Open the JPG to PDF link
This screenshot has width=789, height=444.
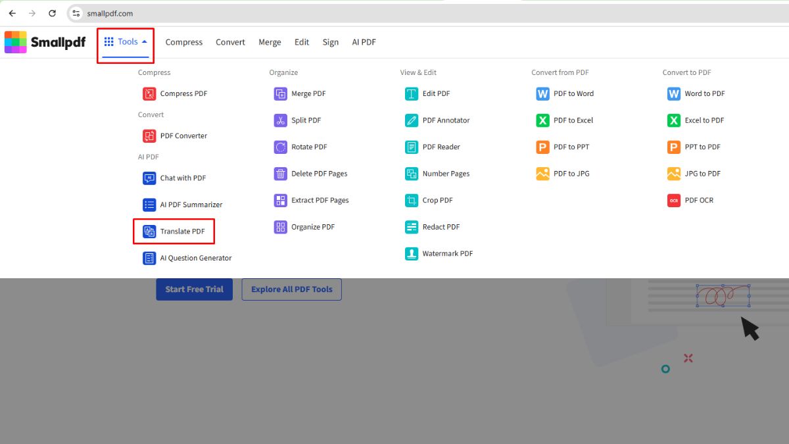703,174
